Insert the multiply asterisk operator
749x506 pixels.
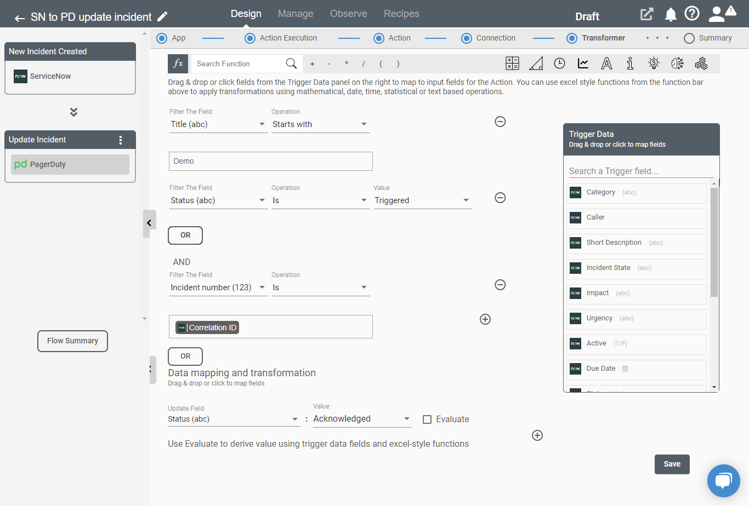[347, 64]
